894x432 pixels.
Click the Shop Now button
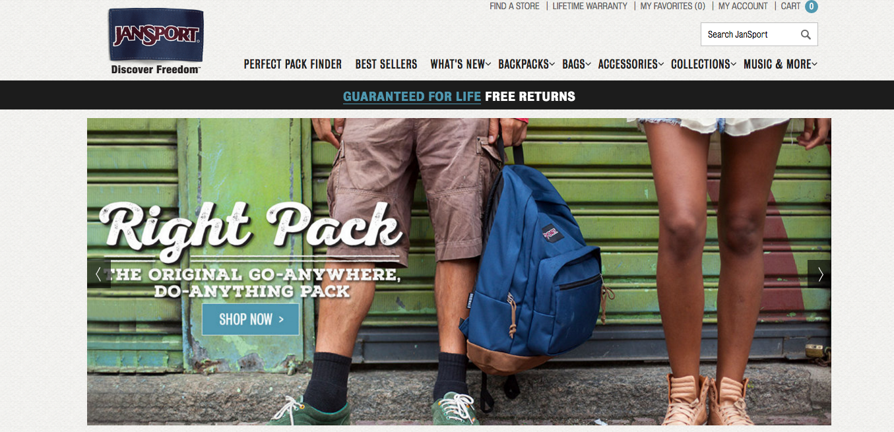coord(251,319)
